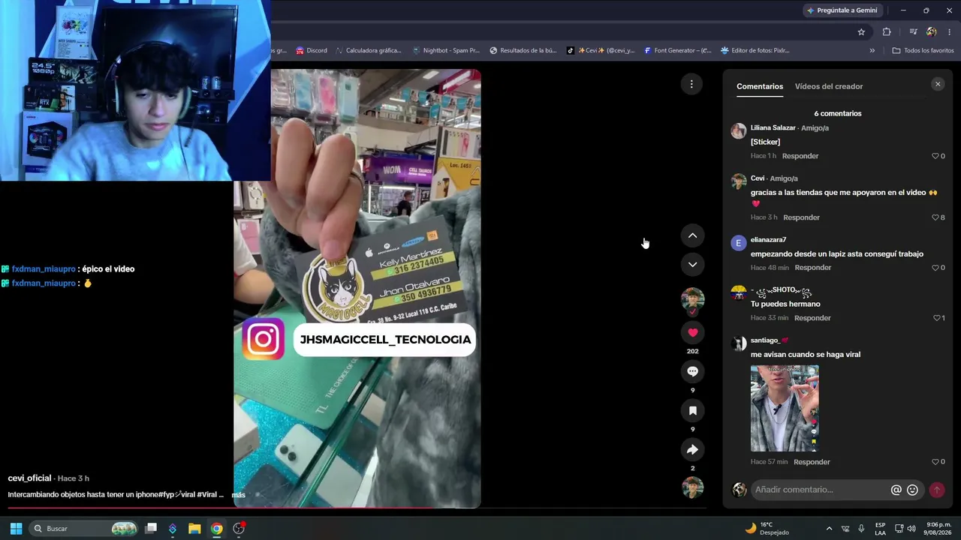Open the video comments bubble icon

[x=692, y=371]
